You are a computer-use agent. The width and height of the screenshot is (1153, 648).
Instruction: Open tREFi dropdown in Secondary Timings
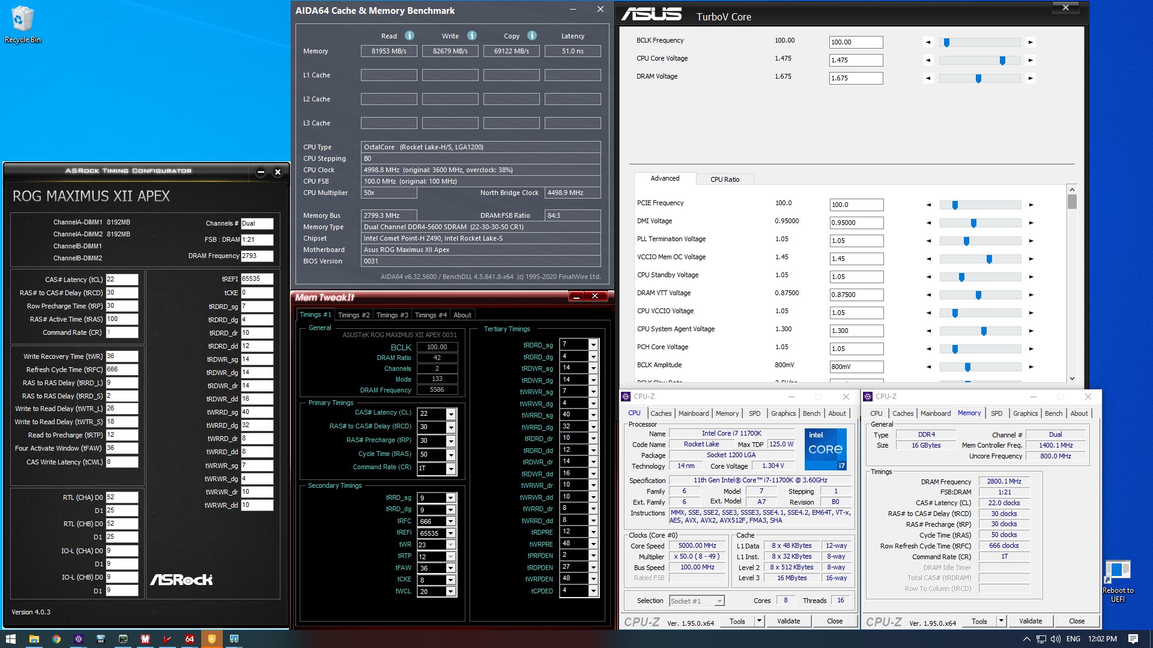451,533
